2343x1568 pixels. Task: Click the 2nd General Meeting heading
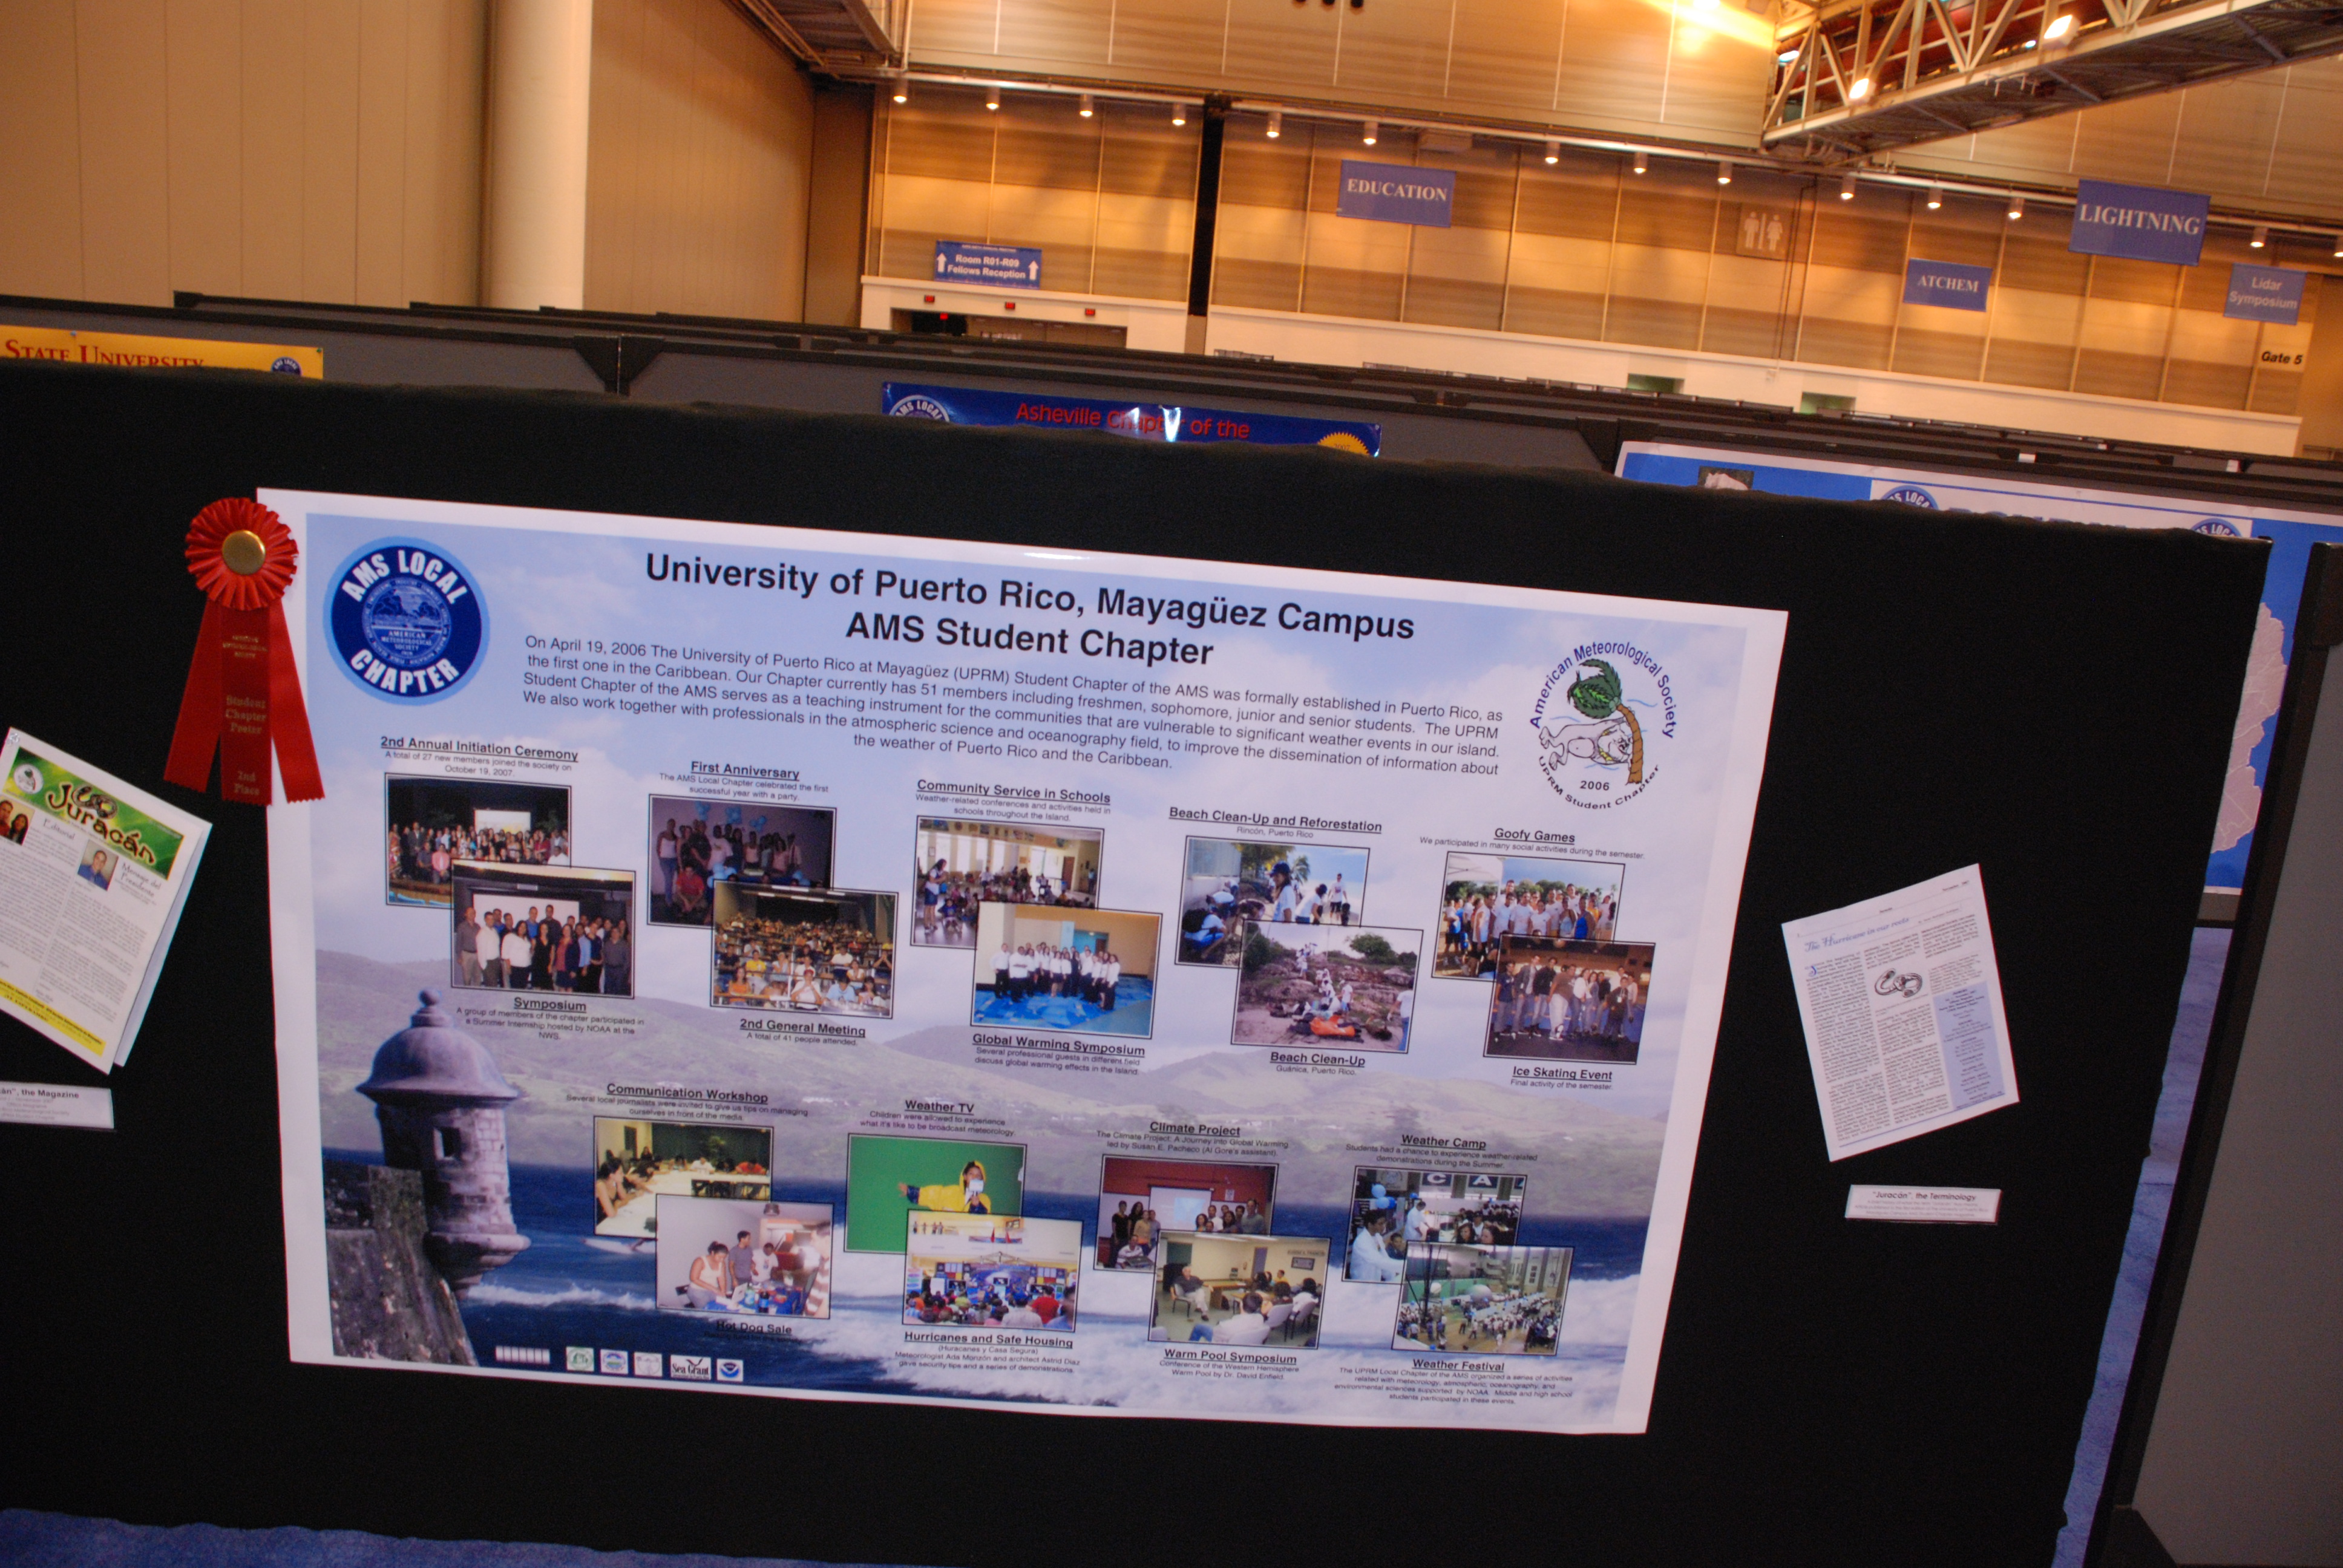[x=802, y=1027]
